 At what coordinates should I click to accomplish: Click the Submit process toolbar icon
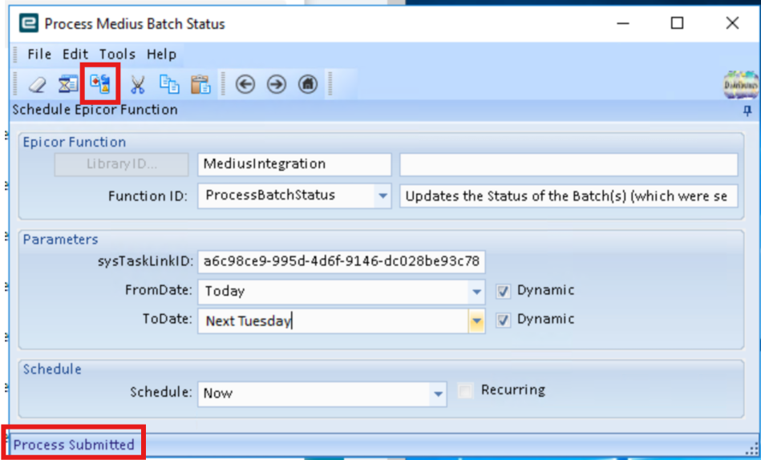click(x=100, y=84)
